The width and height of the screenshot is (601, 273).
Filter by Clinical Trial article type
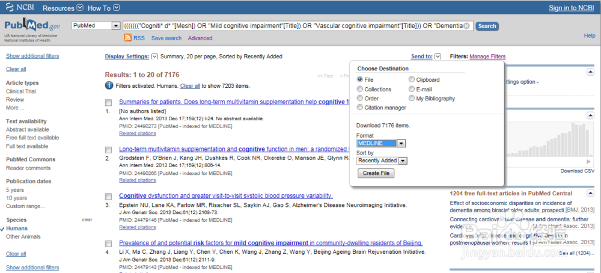tap(21, 91)
